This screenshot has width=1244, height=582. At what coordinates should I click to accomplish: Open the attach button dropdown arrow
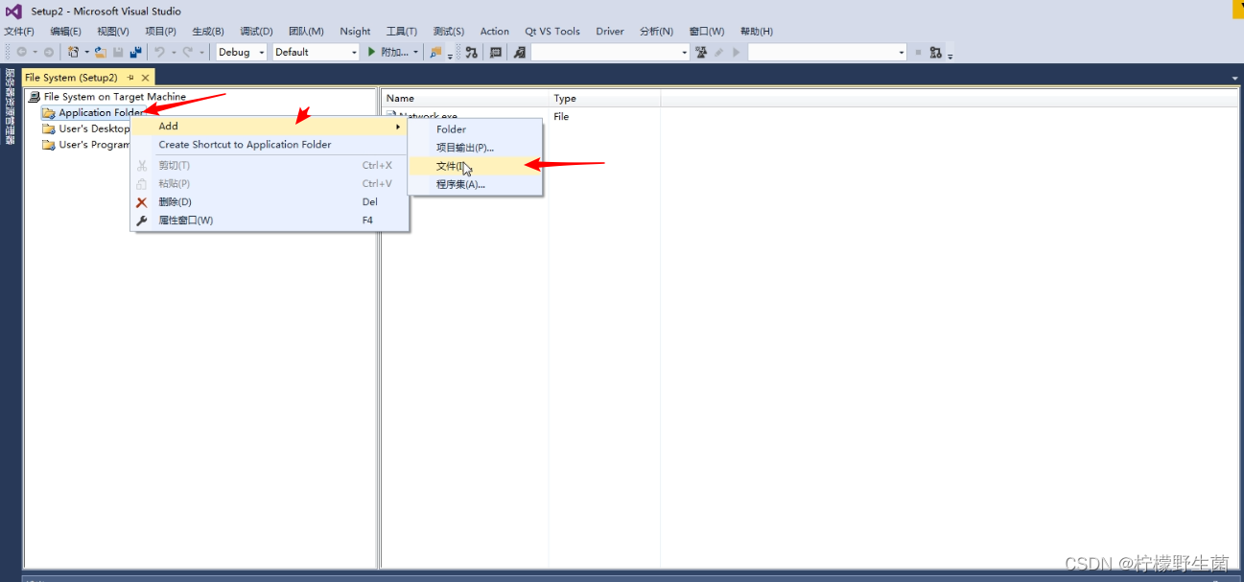[415, 52]
